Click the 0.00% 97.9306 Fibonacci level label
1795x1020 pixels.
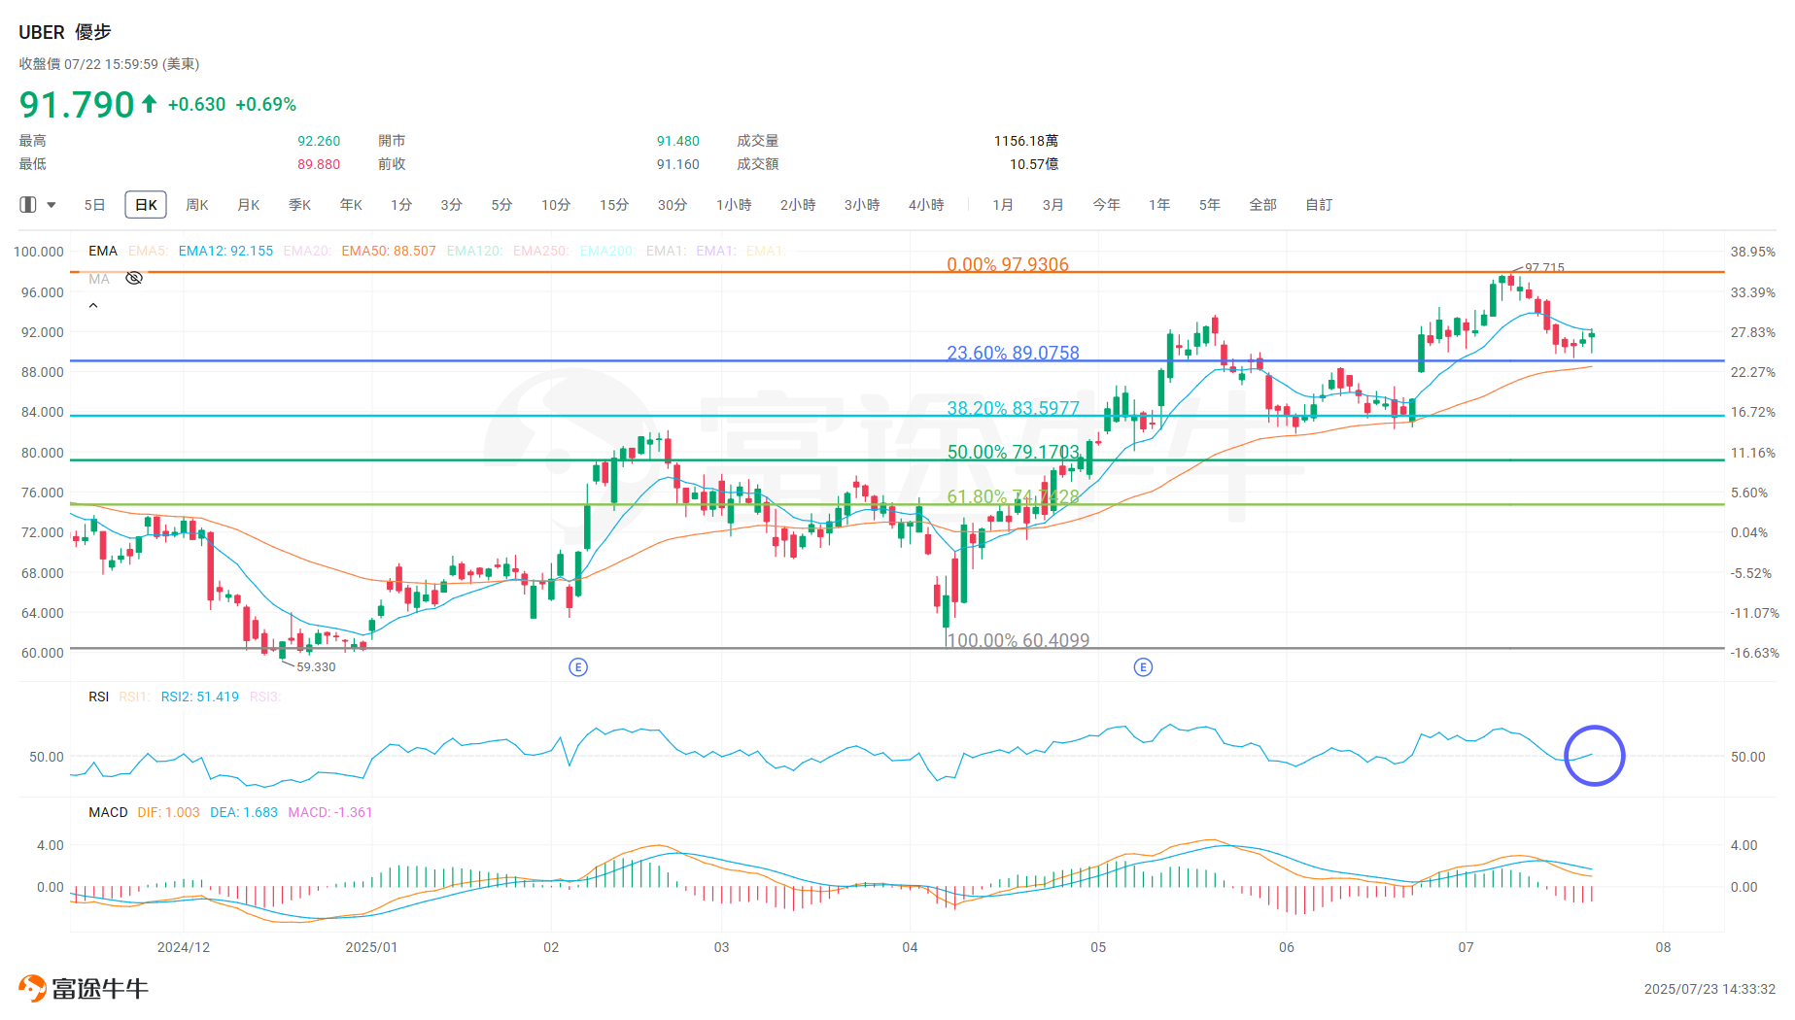tap(1007, 264)
